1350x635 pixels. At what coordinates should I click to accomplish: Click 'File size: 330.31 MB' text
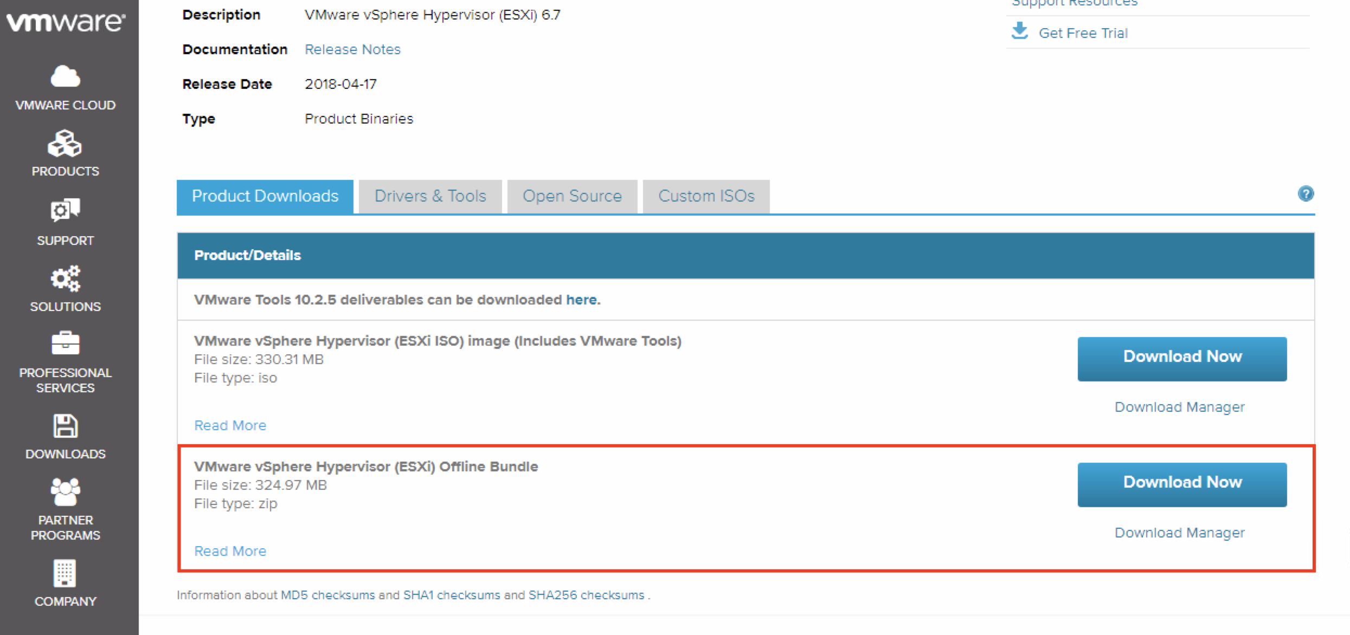[x=259, y=359]
